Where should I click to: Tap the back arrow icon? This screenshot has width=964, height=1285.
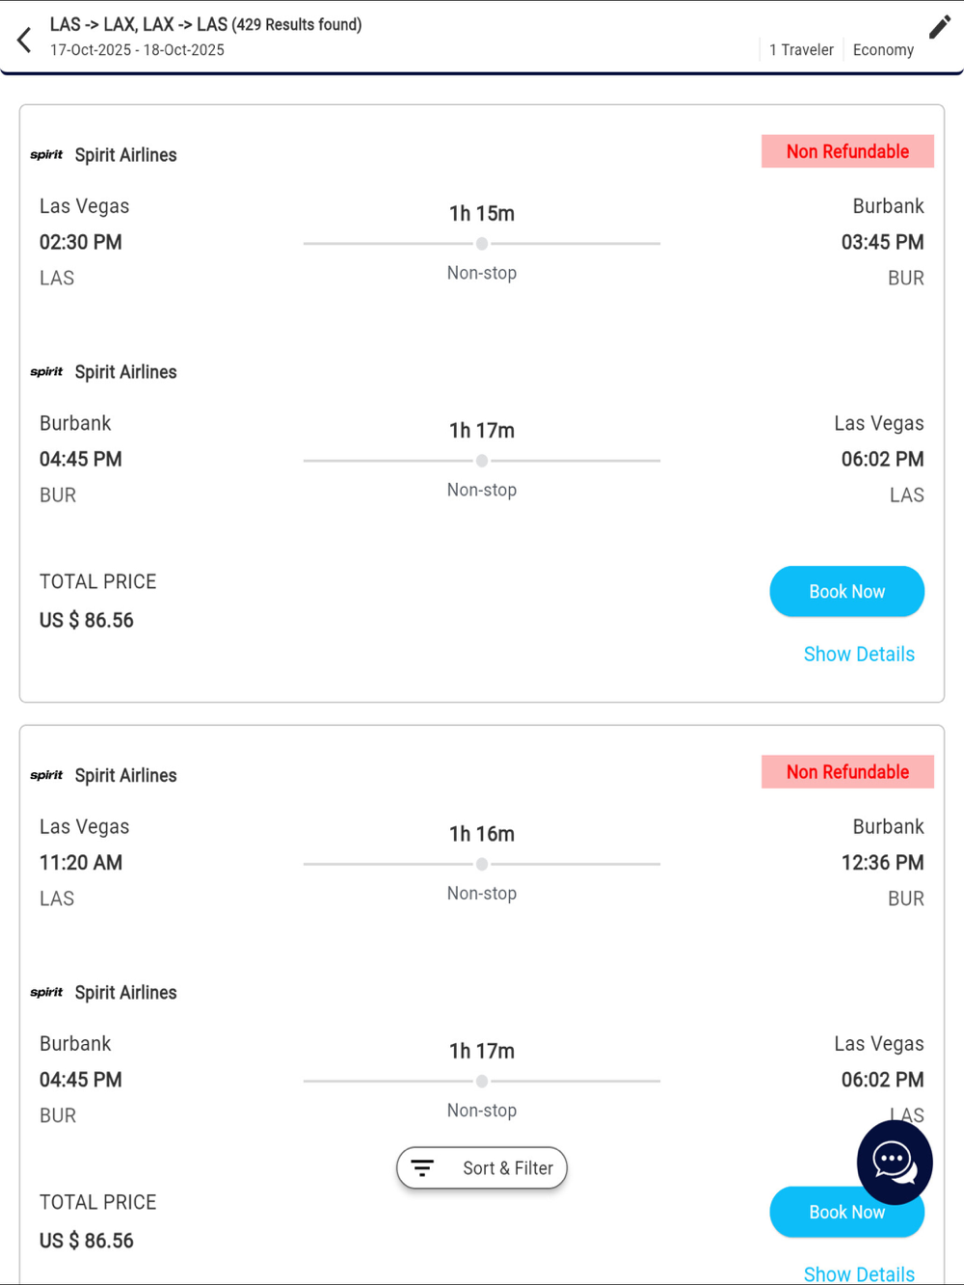tap(24, 40)
